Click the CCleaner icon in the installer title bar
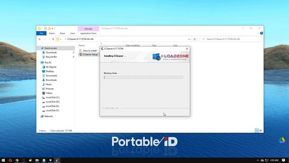The height and width of the screenshot is (163, 289). click(x=102, y=49)
